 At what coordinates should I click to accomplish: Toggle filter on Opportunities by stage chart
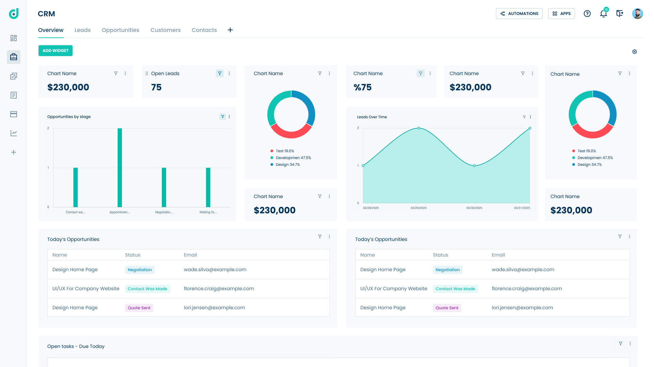tap(222, 117)
